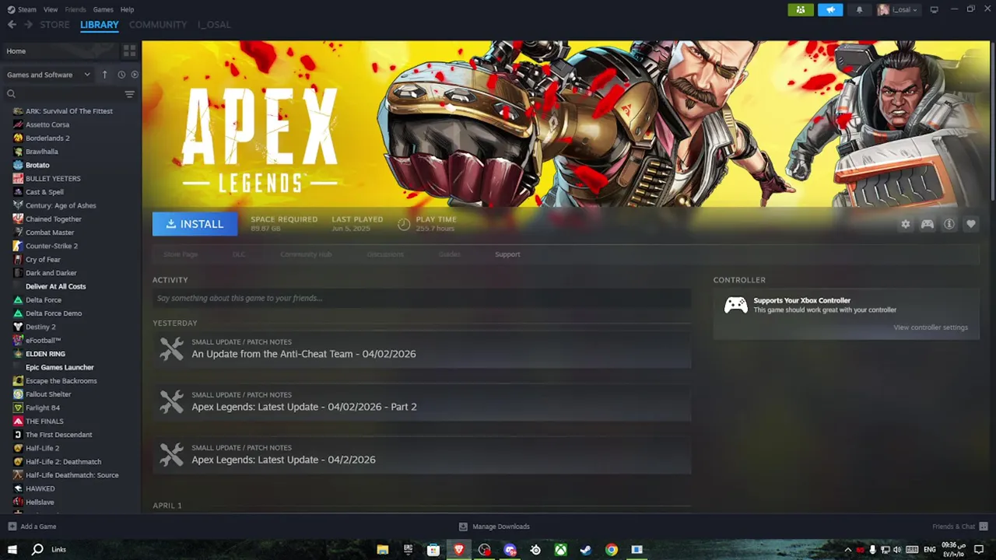
Task: Open the I_OSAL profile tab
Action: tap(214, 25)
